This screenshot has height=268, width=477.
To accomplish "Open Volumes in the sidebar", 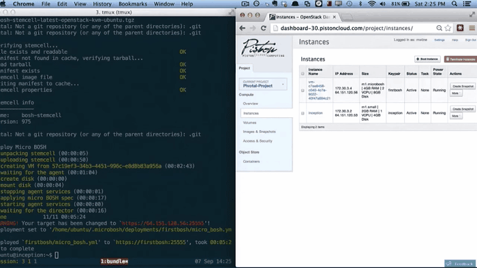I will pyautogui.click(x=249, y=123).
